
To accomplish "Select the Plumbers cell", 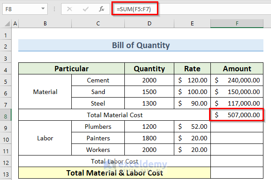I will (98, 127).
